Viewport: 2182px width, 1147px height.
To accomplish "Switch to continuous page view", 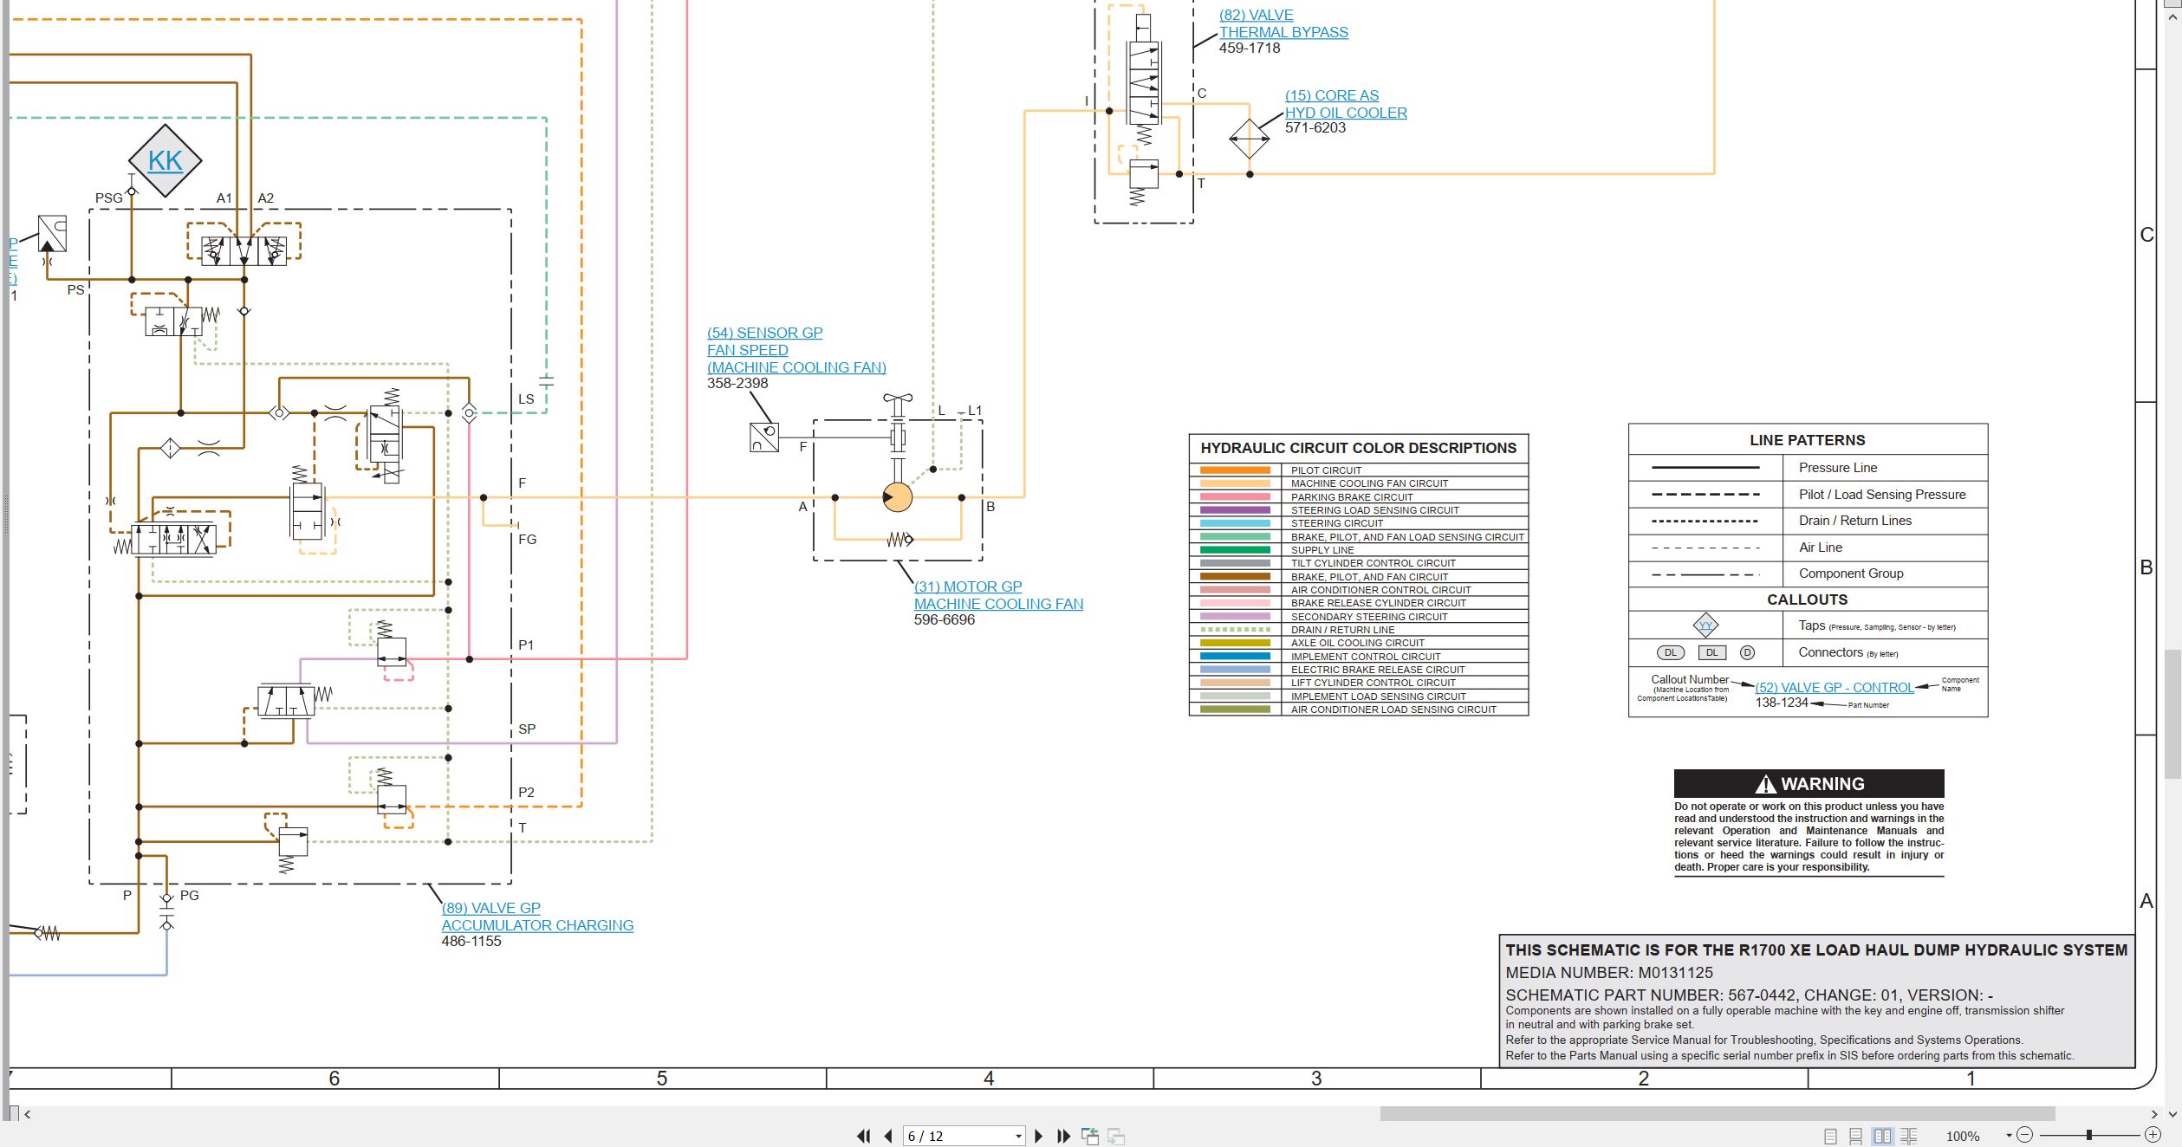I will tap(1855, 1136).
